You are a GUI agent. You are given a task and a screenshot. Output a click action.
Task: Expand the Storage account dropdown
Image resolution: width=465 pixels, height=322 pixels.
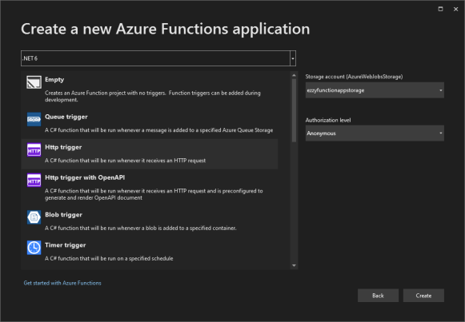pos(375,90)
